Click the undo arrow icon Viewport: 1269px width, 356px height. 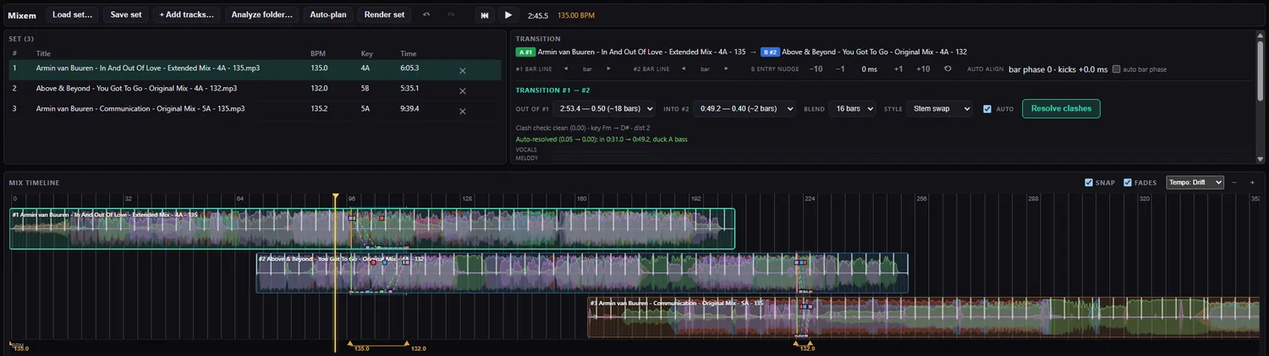[x=426, y=14]
